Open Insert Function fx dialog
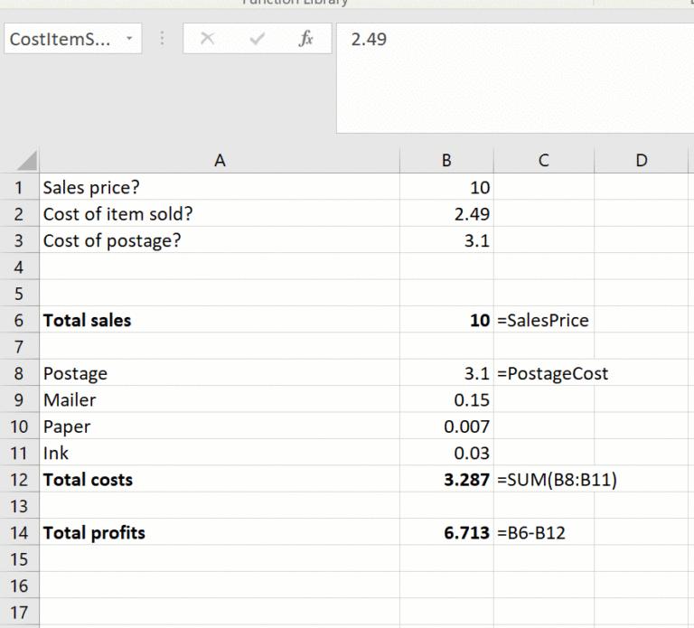 [x=305, y=40]
